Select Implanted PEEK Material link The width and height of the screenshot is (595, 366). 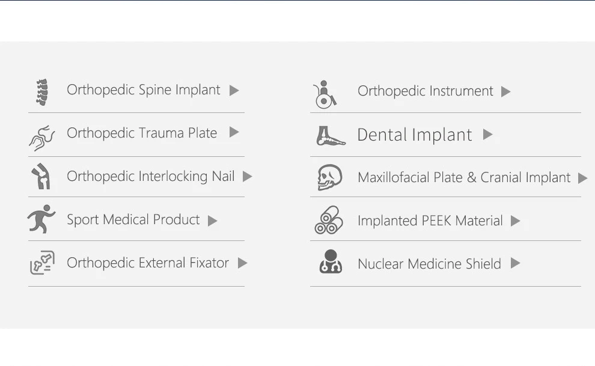click(430, 221)
